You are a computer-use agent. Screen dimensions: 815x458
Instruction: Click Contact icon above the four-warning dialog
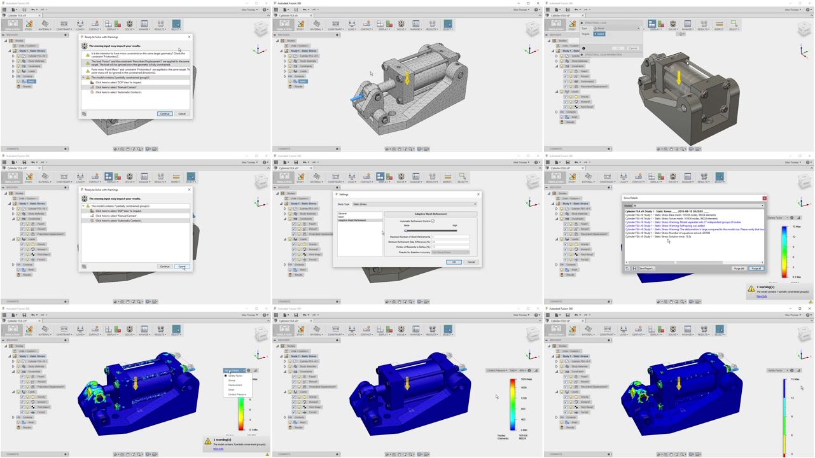(95, 24)
